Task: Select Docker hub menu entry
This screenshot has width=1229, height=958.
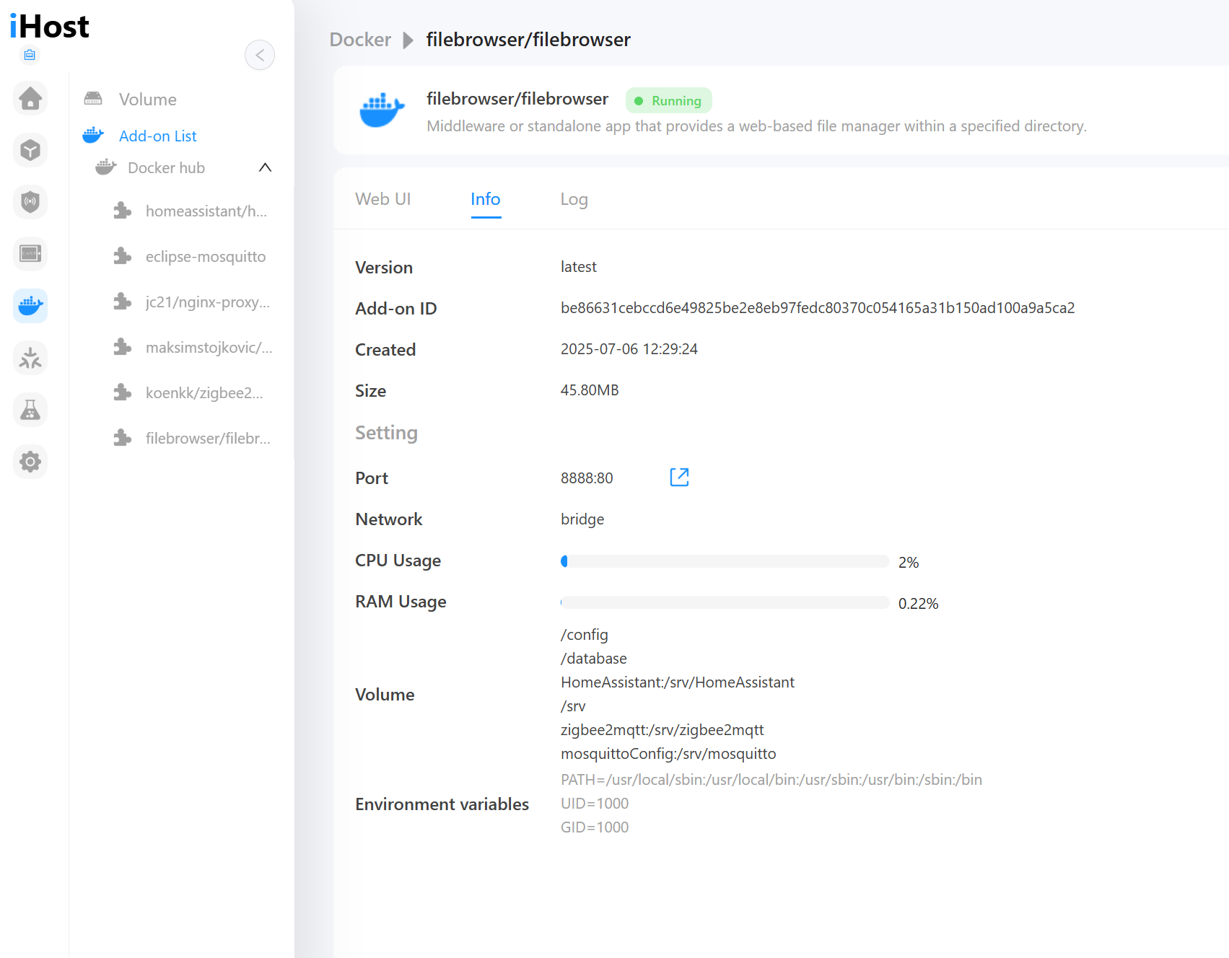Action: [x=166, y=168]
